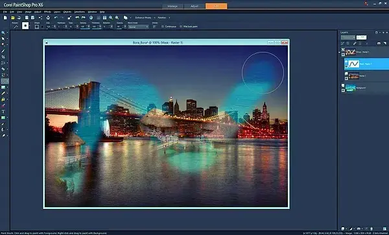Select the Pick arrow tool
The width and height of the screenshot is (389, 235).
[x=3, y=39]
